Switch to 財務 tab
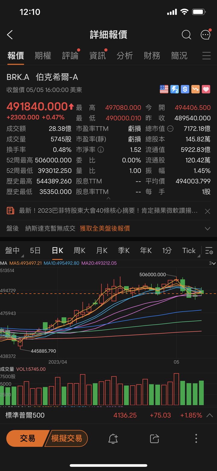Screen dimensions: 217x471 pos(152,56)
